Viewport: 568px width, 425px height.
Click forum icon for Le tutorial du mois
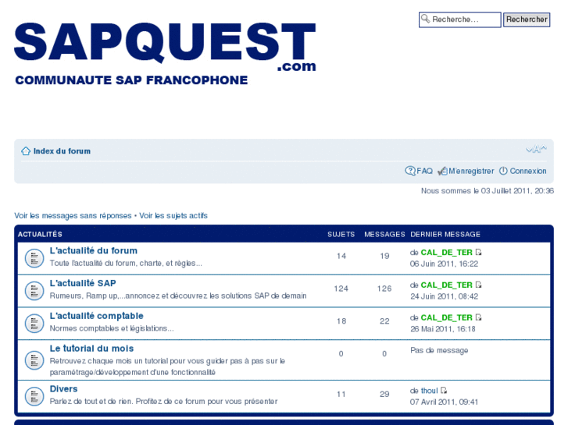(x=34, y=360)
